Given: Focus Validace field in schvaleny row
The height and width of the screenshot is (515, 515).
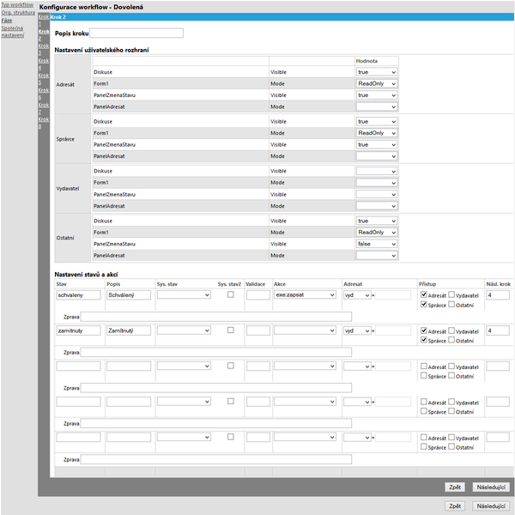Looking at the screenshot, I should pos(258,295).
